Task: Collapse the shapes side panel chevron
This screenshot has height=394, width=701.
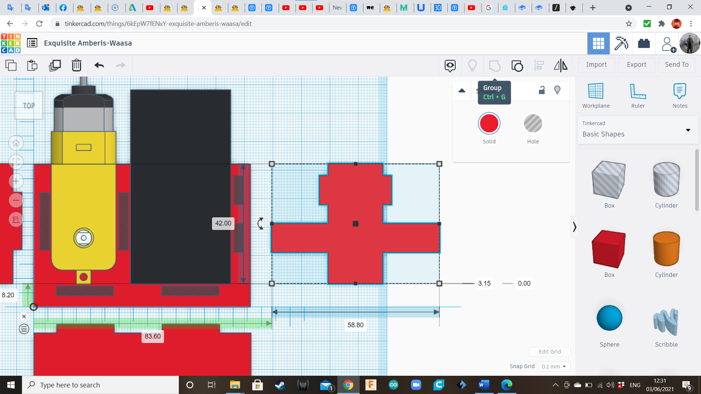Action: click(x=574, y=227)
